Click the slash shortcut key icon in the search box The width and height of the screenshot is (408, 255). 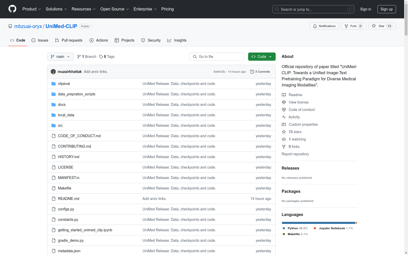pyautogui.click(x=350, y=9)
